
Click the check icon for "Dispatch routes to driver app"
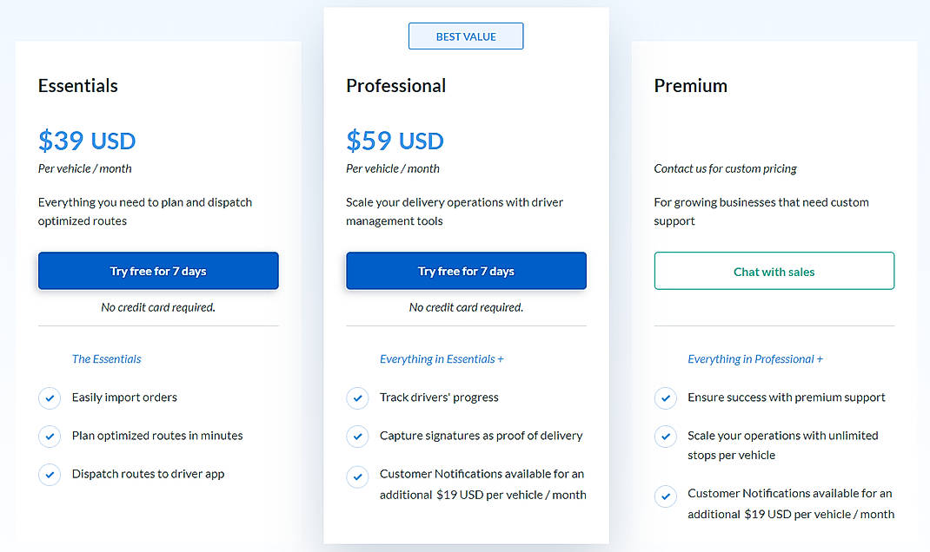pos(50,474)
